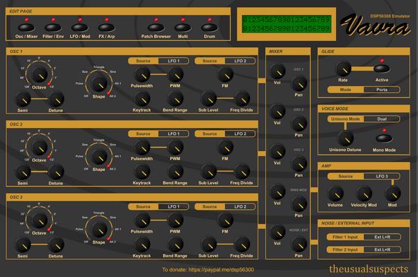The height and width of the screenshot is (277, 418).
Task: Open the Glide Mode Porta dropdown
Action: coord(382,90)
